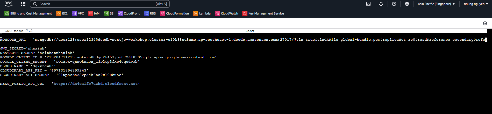Image resolution: width=492 pixels, height=114 pixels.
Task: Open Billing and Cost Management shortcut
Action: tap(28, 13)
